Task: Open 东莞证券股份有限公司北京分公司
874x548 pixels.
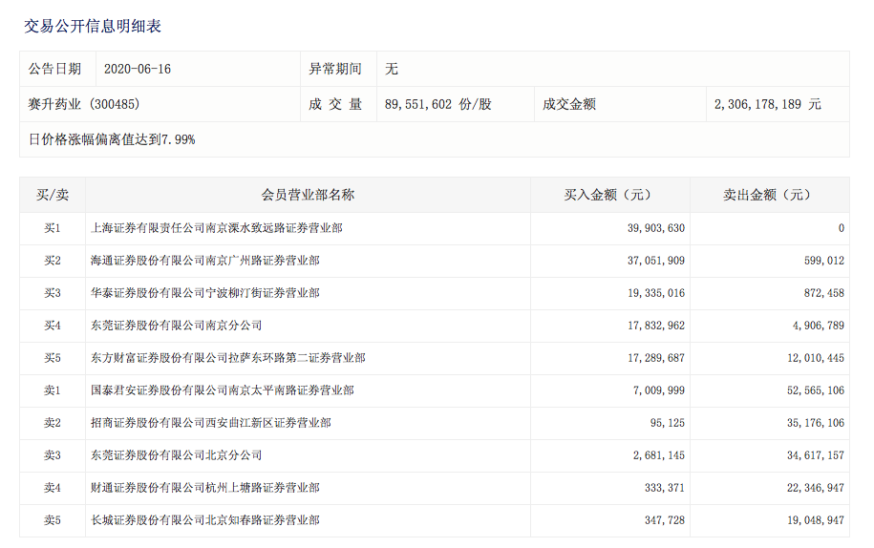Action: 177,455
